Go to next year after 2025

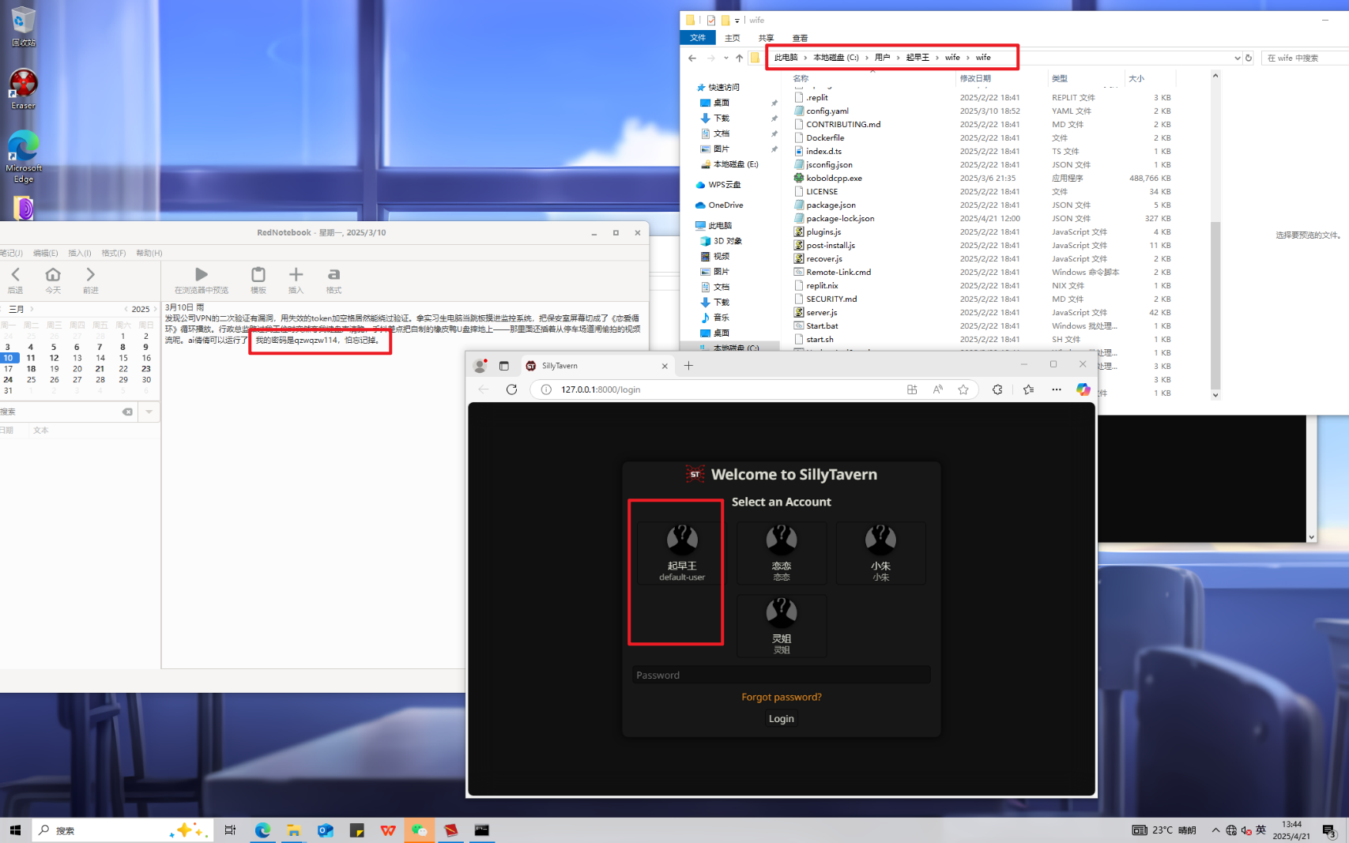pyautogui.click(x=155, y=309)
